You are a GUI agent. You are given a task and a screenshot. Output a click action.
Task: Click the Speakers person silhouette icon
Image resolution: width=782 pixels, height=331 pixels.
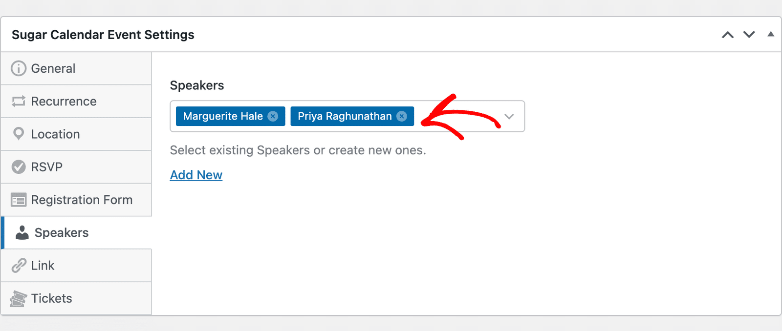click(22, 232)
